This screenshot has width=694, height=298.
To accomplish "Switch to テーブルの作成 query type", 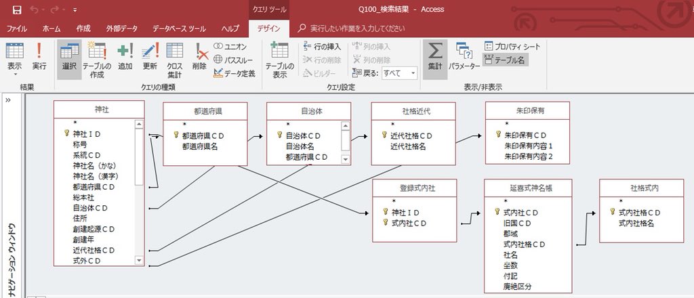I will pos(97,60).
